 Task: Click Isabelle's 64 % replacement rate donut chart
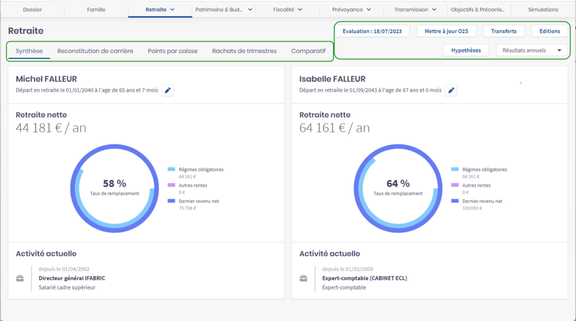coord(398,188)
